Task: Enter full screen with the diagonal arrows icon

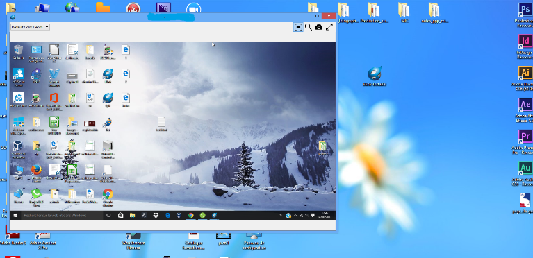Action: [x=329, y=27]
